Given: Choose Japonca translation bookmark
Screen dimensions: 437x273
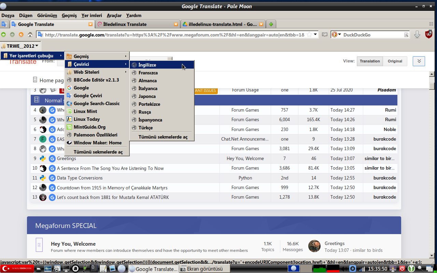Looking at the screenshot, I should tap(162, 96).
